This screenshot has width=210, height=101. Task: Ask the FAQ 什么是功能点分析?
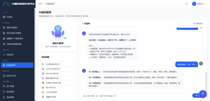click(58, 64)
